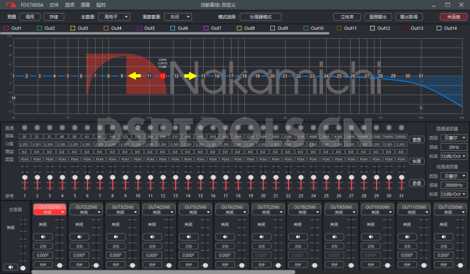Tick the Out13 channel checkbox
Image resolution: width=470 pixels, height=274 pixels.
click(407, 28)
